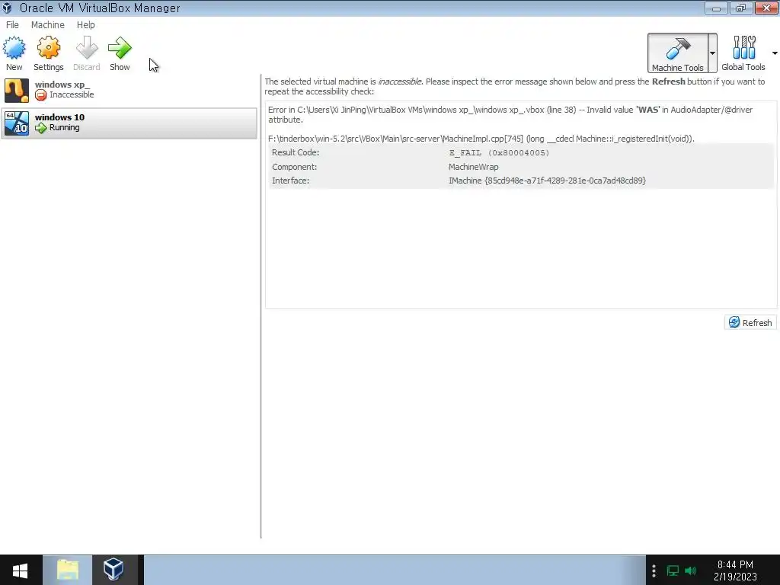Open File Explorer from the taskbar
The width and height of the screenshot is (780, 585).
point(68,570)
